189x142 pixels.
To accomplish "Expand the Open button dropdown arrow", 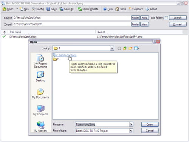I will [17, 9].
